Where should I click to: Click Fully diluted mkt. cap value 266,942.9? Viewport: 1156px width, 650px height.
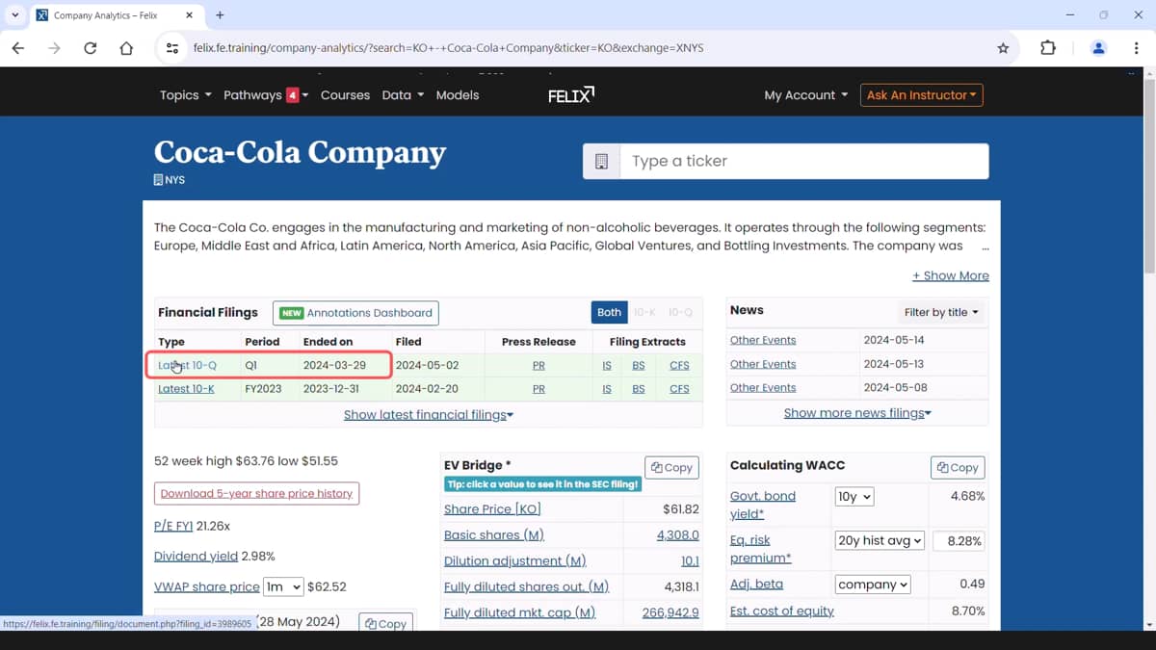point(670,612)
